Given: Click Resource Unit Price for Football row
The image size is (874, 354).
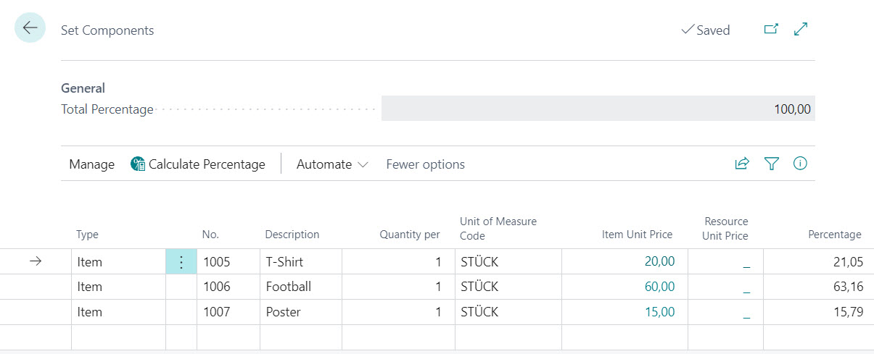Looking at the screenshot, I should pyautogui.click(x=725, y=287).
